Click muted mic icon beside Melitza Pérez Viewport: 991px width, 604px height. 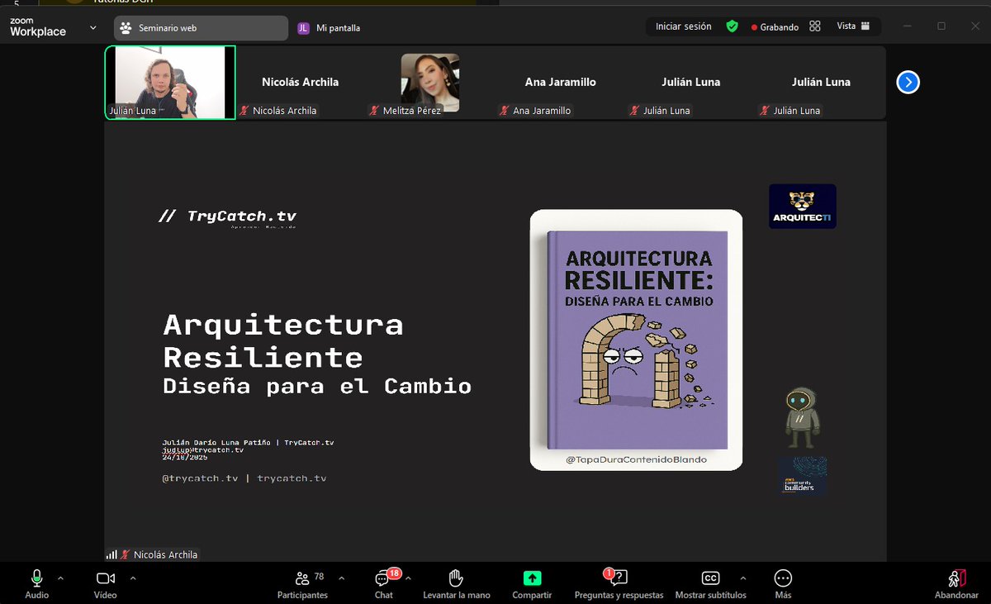click(x=374, y=111)
